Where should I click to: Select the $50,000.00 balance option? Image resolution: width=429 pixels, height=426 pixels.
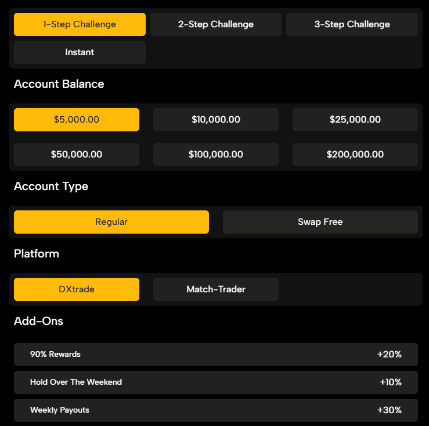(x=77, y=155)
